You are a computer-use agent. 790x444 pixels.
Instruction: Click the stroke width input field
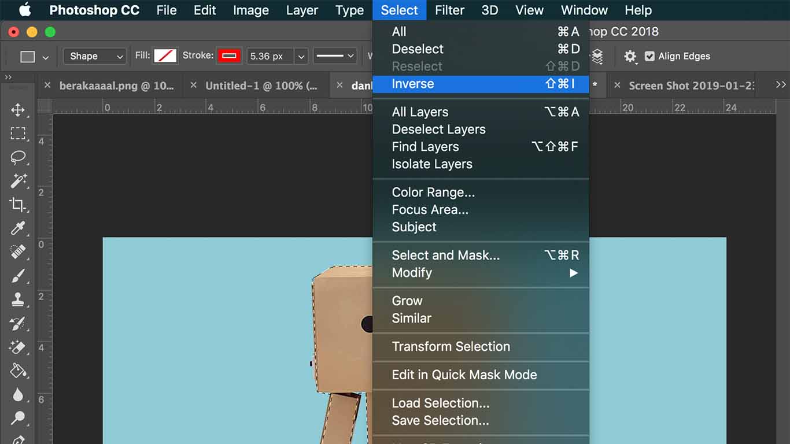[x=266, y=56]
